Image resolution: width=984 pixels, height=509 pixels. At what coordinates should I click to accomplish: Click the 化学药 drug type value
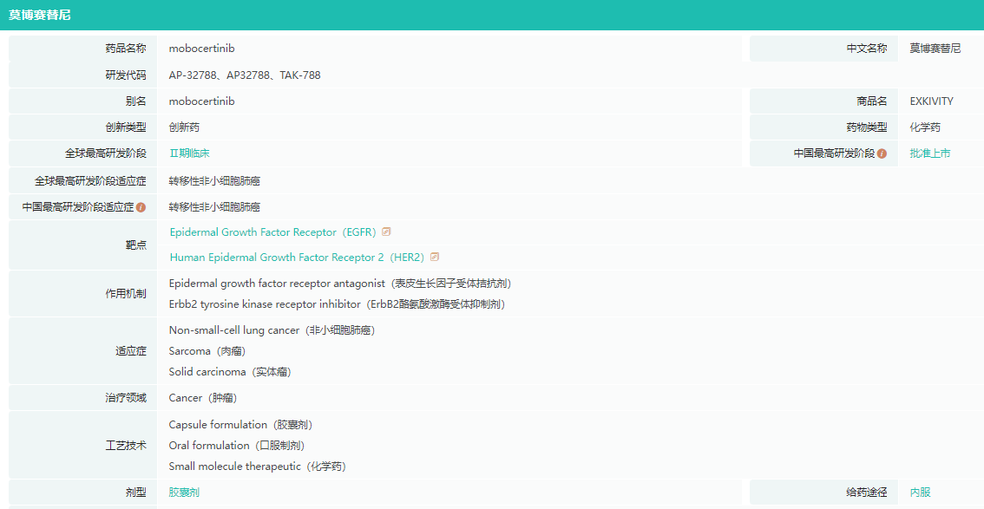pyautogui.click(x=925, y=127)
